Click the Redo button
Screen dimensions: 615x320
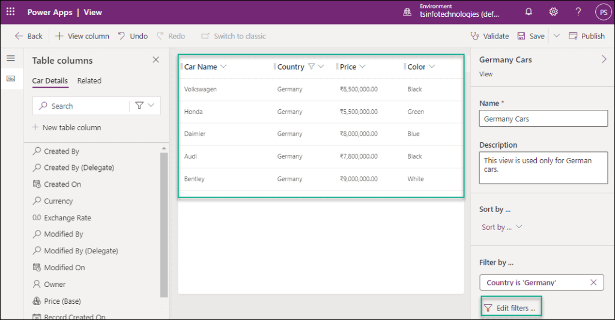pyautogui.click(x=171, y=36)
